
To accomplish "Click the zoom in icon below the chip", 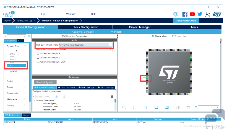I will [x=124, y=107].
